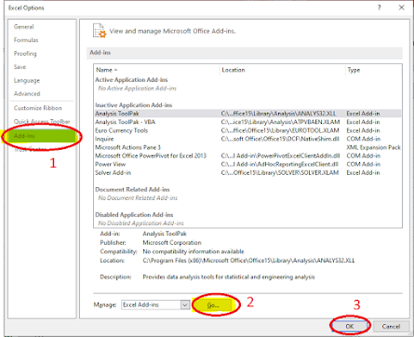This screenshot has height=337, width=414.
Task: Select Analysis ToolPak - VBA add-in
Action: [x=247, y=122]
